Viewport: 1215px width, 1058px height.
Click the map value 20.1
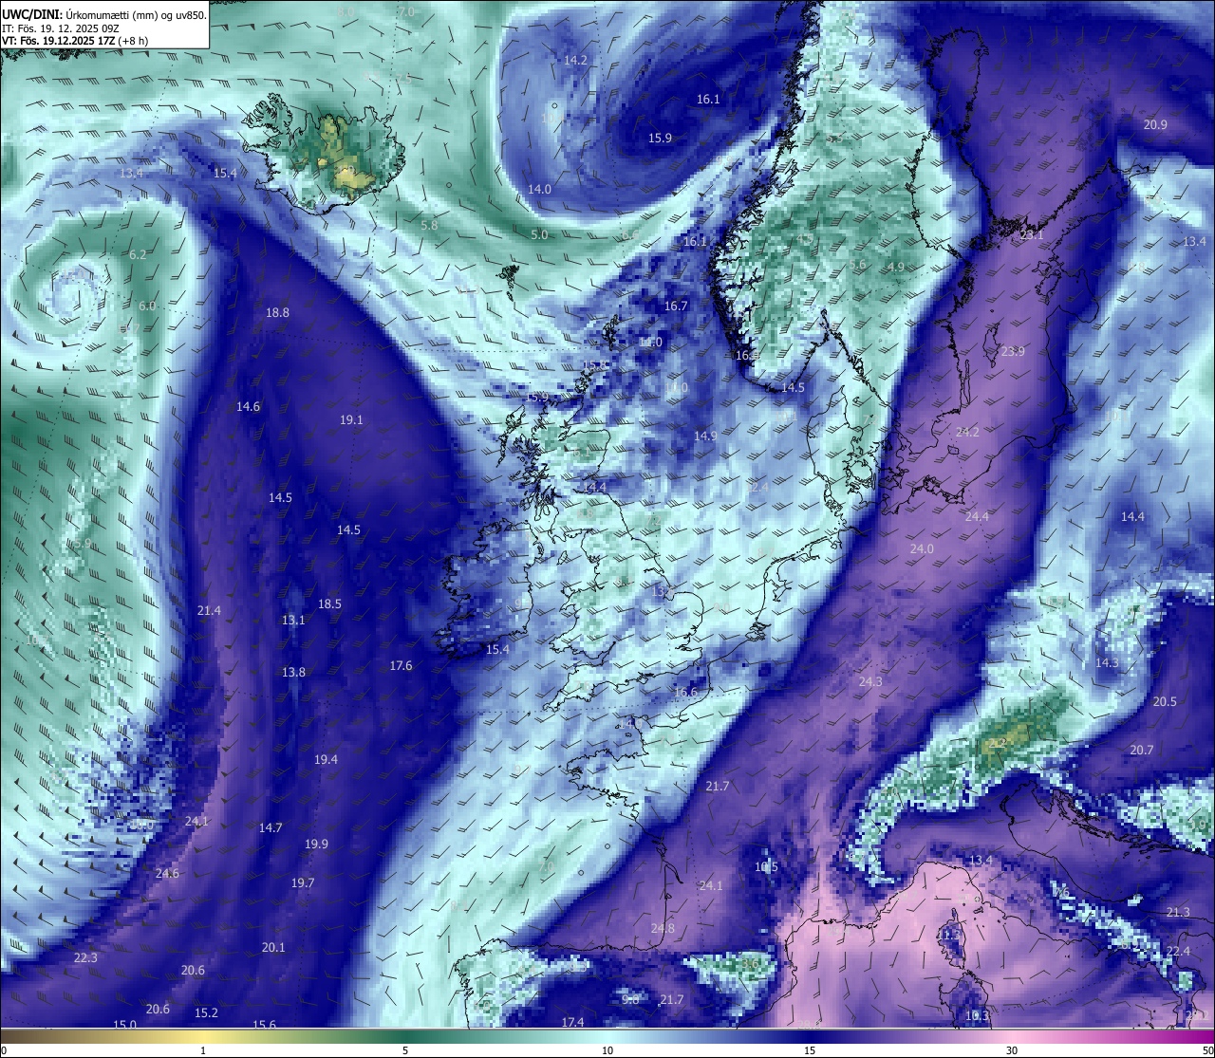point(273,947)
